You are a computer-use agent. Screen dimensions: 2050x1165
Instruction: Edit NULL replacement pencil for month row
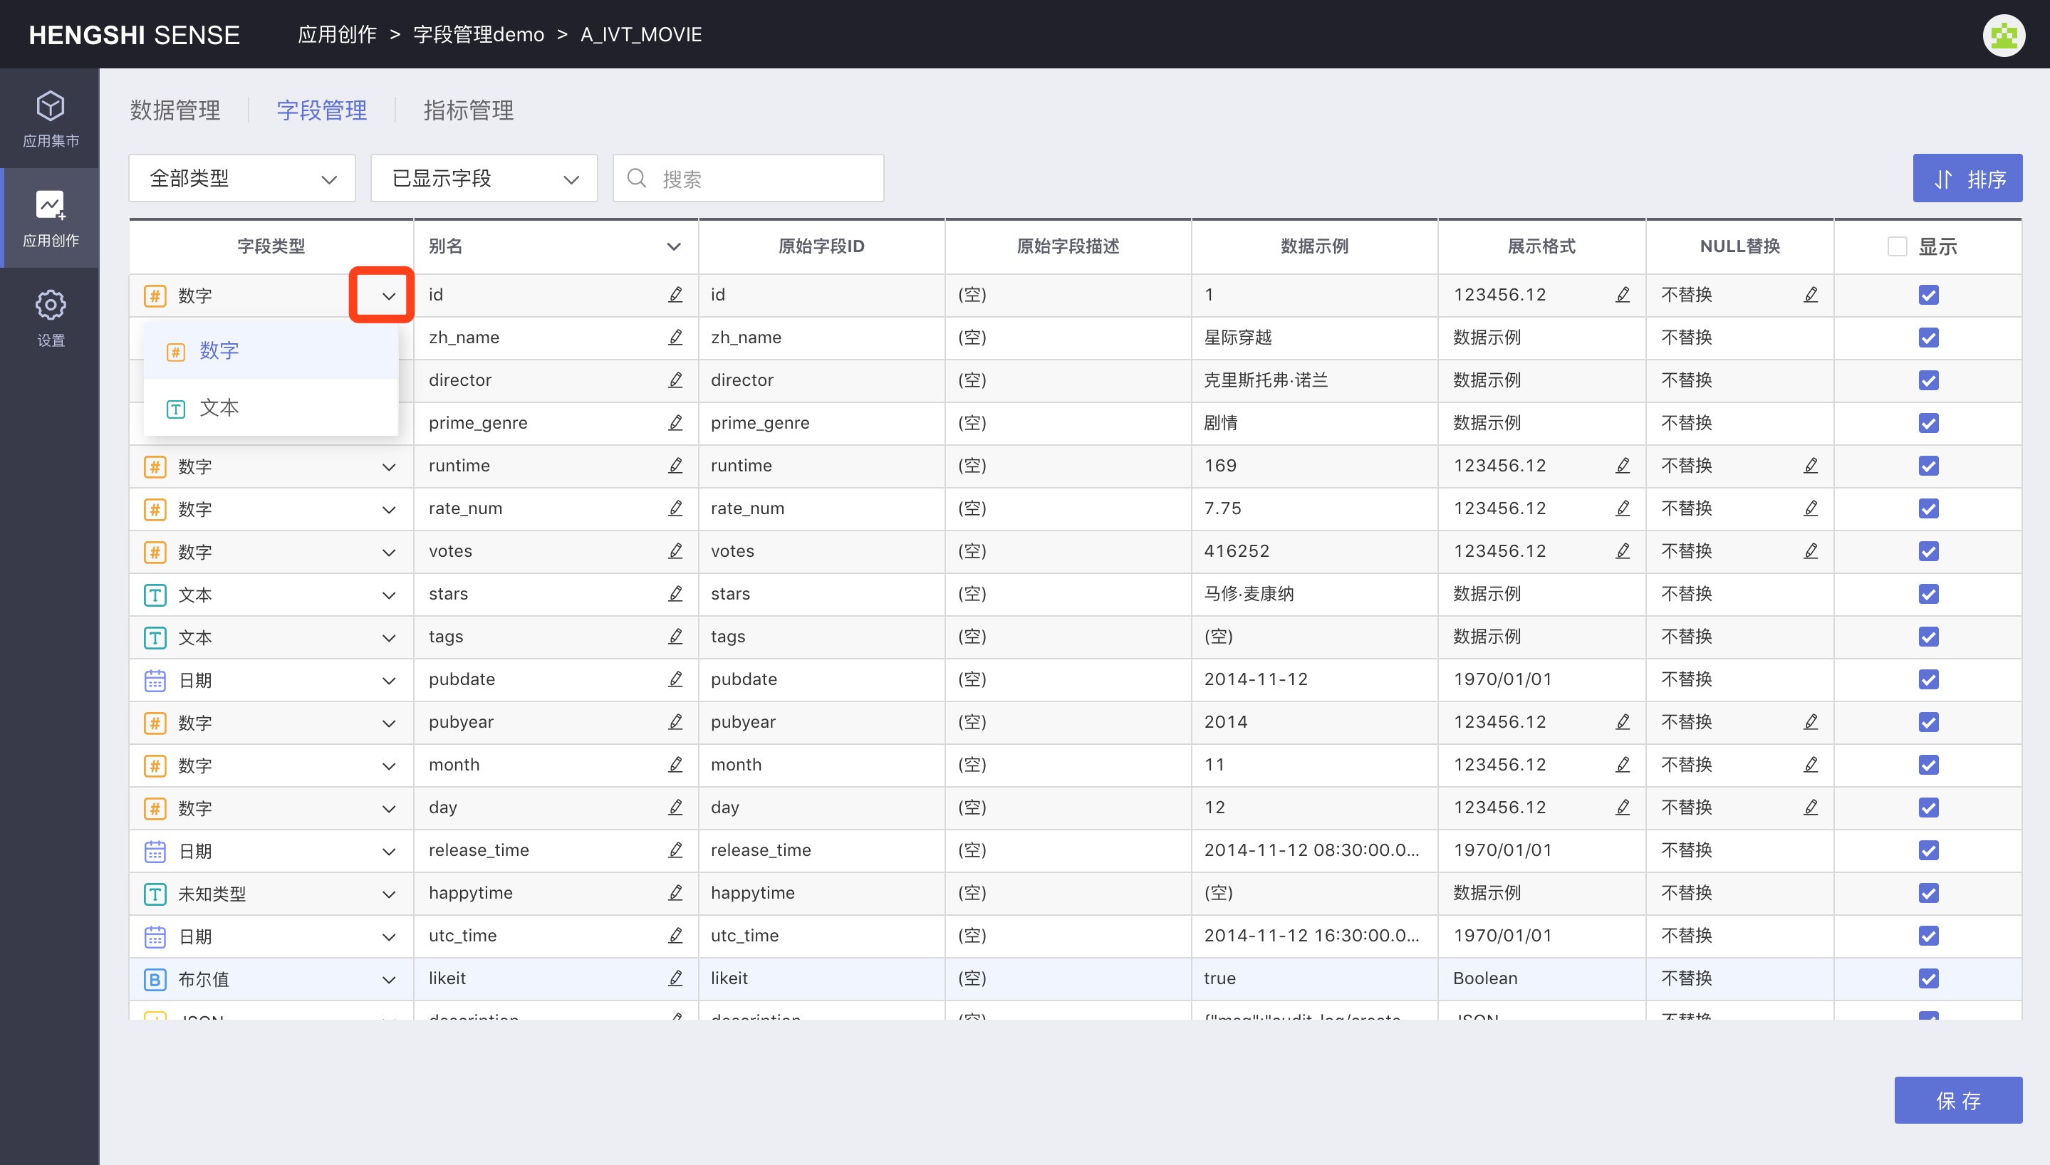(x=1811, y=764)
